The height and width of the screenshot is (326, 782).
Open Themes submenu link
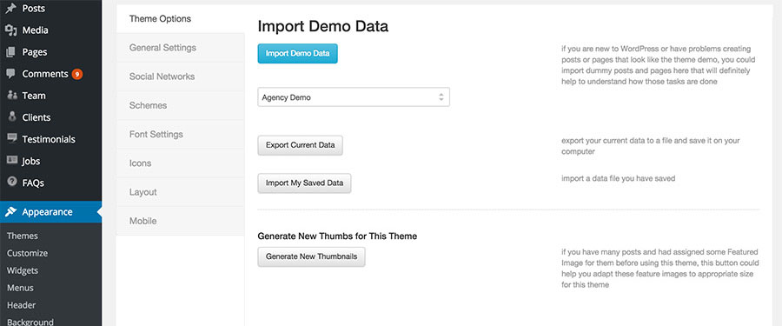point(23,236)
